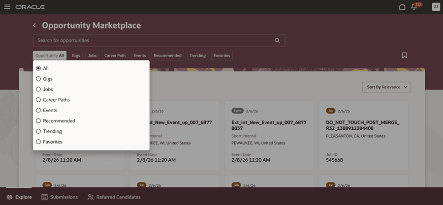This screenshot has height=205, width=443.
Task: Click the back arrow beside Opportunity Marketplace
Action: click(34, 26)
